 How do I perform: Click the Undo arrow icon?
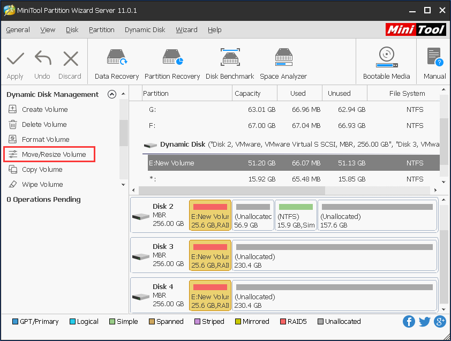point(43,58)
